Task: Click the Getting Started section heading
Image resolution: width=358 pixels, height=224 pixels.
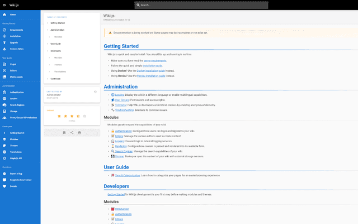Action: (121, 46)
